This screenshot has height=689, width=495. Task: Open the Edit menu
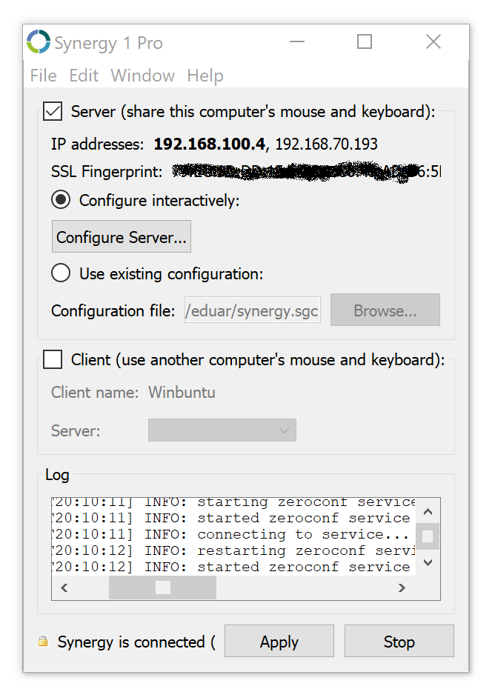tap(84, 76)
